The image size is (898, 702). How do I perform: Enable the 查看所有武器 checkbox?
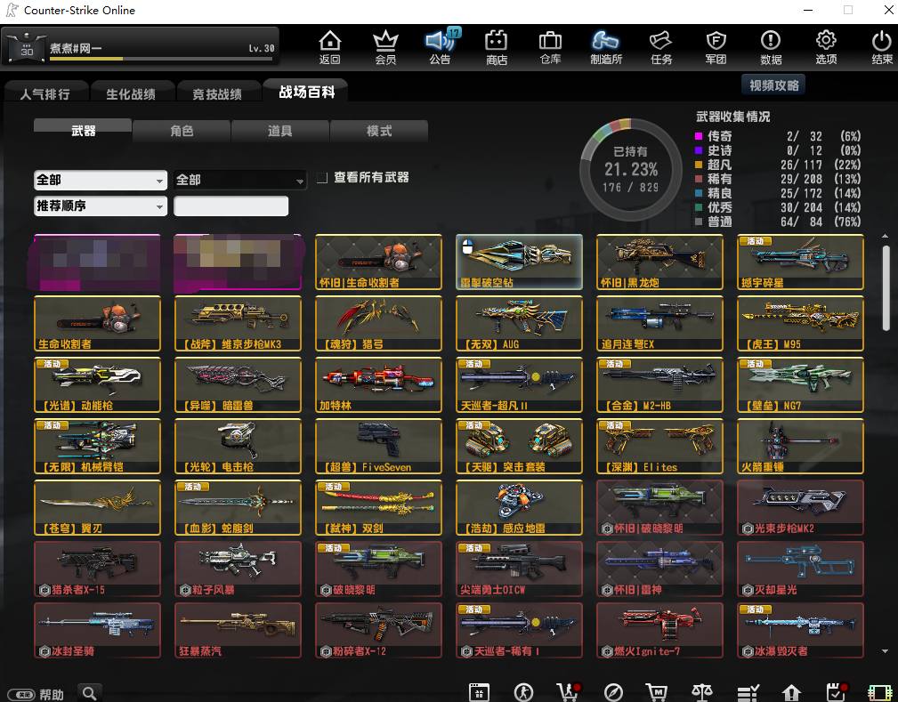click(322, 178)
